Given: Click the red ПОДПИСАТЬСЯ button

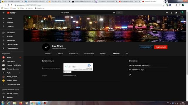Looking at the screenshot, I should click(161, 47).
